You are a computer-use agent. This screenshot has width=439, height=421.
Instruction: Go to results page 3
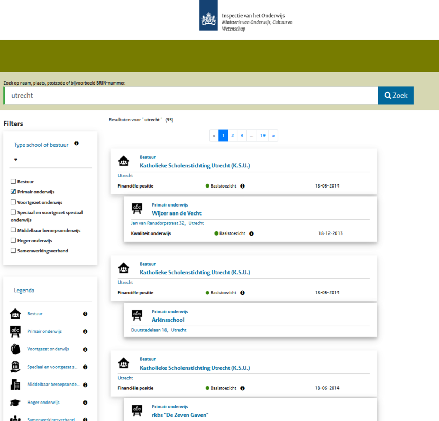point(242,136)
